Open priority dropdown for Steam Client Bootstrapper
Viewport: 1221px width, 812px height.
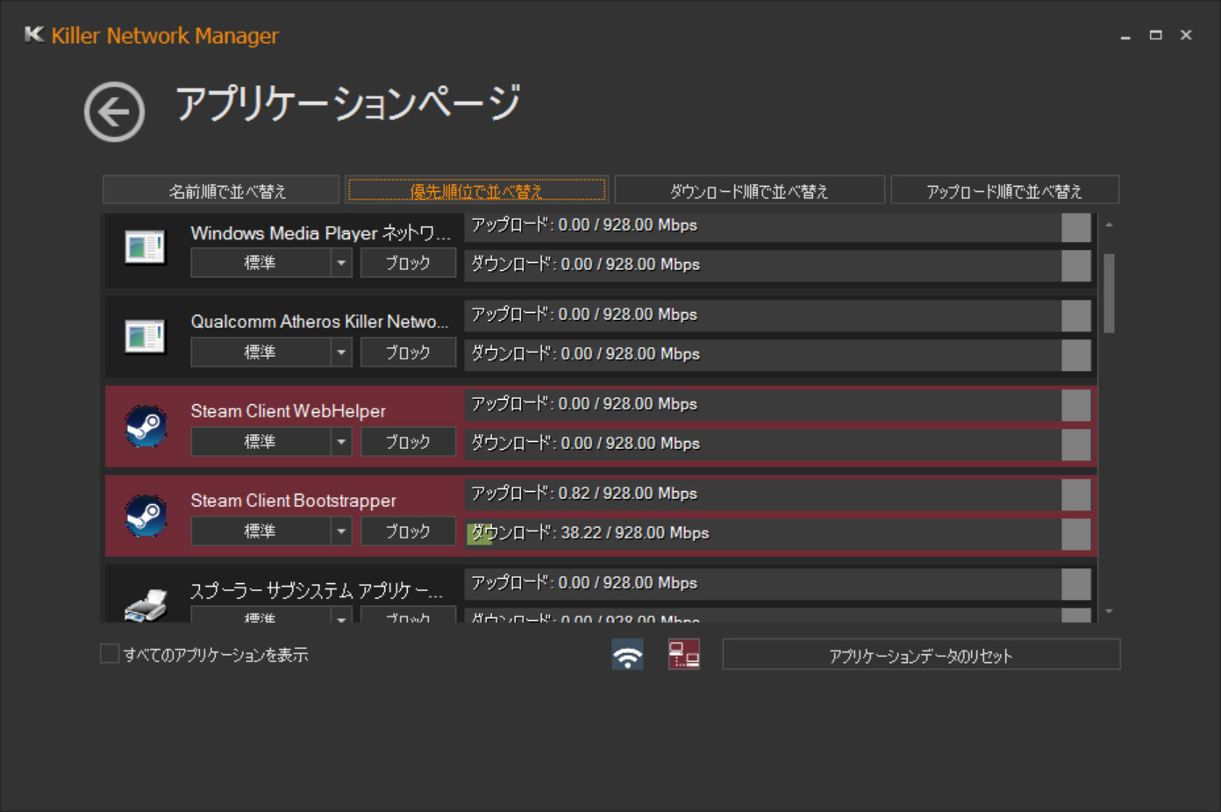pyautogui.click(x=341, y=531)
